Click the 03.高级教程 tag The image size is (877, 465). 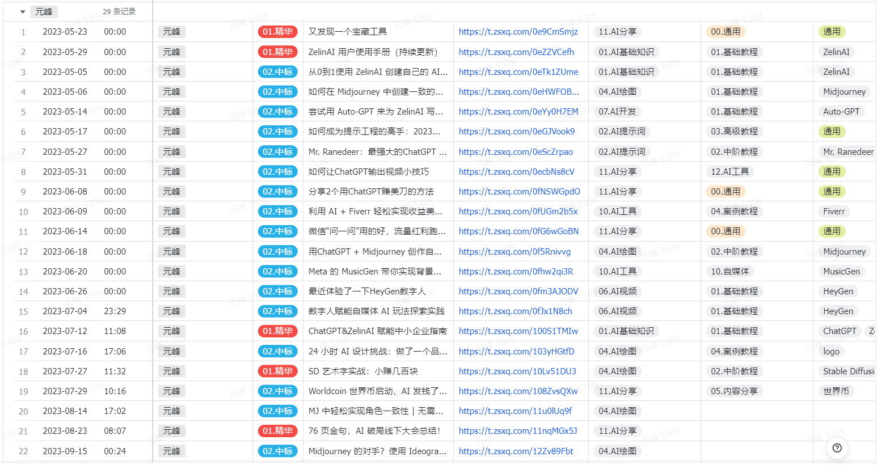(x=734, y=132)
